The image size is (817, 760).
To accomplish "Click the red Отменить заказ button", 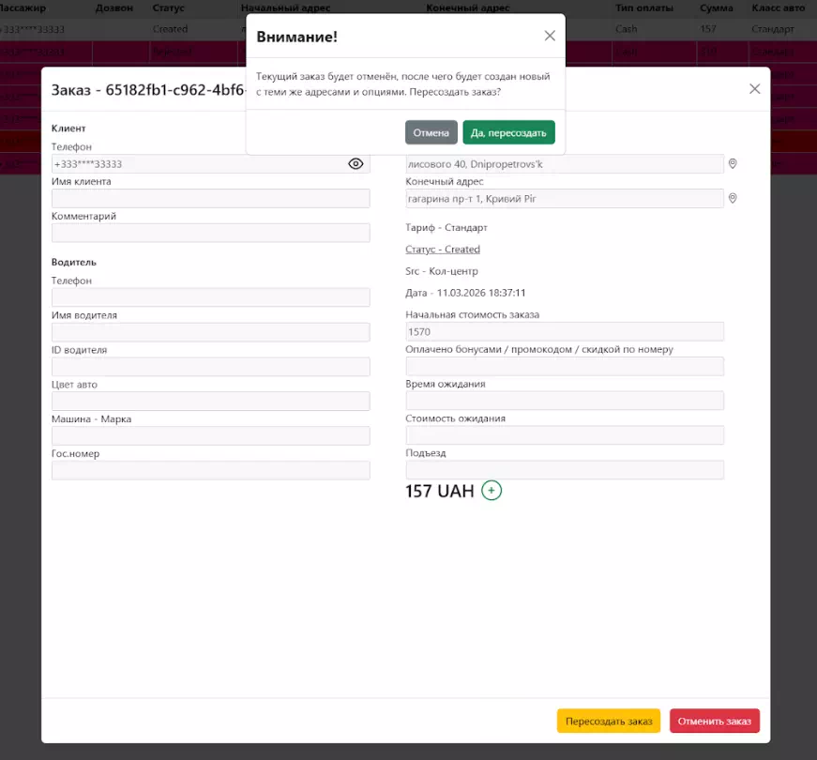I will [715, 721].
